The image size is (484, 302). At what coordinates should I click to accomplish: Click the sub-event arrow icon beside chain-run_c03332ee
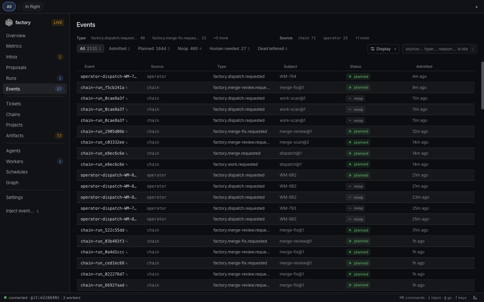click(127, 142)
